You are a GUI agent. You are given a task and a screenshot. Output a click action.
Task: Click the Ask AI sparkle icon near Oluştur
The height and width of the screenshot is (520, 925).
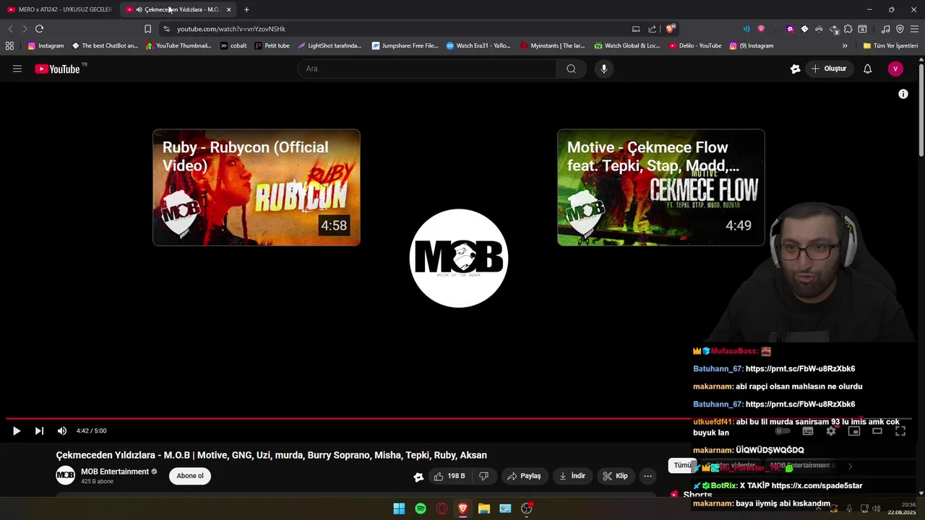point(796,69)
